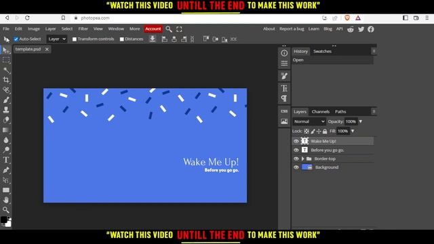This screenshot has height=244, width=434.
Task: Select the Rectangle shape tool
Action: pos(6,190)
